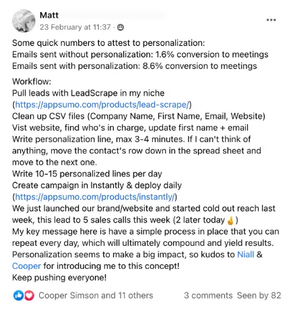Click the Keep pushing everyone! closing line

click(x=59, y=278)
